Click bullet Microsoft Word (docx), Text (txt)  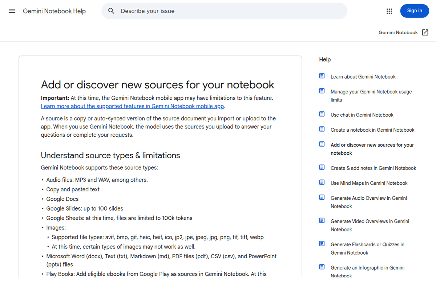point(161,260)
